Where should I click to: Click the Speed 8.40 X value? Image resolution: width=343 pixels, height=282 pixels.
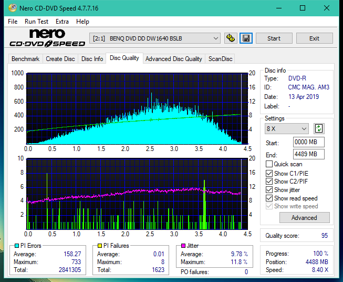320,270
